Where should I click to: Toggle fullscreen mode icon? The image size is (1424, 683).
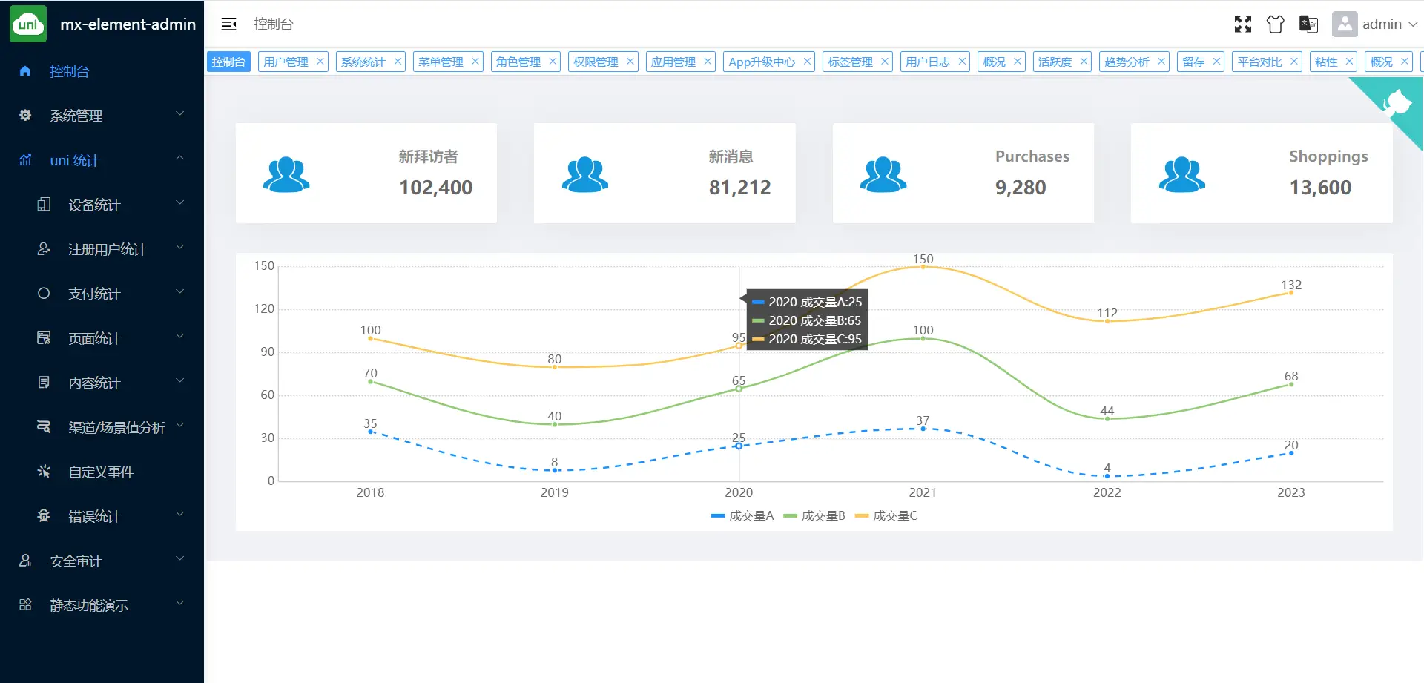[x=1242, y=24]
